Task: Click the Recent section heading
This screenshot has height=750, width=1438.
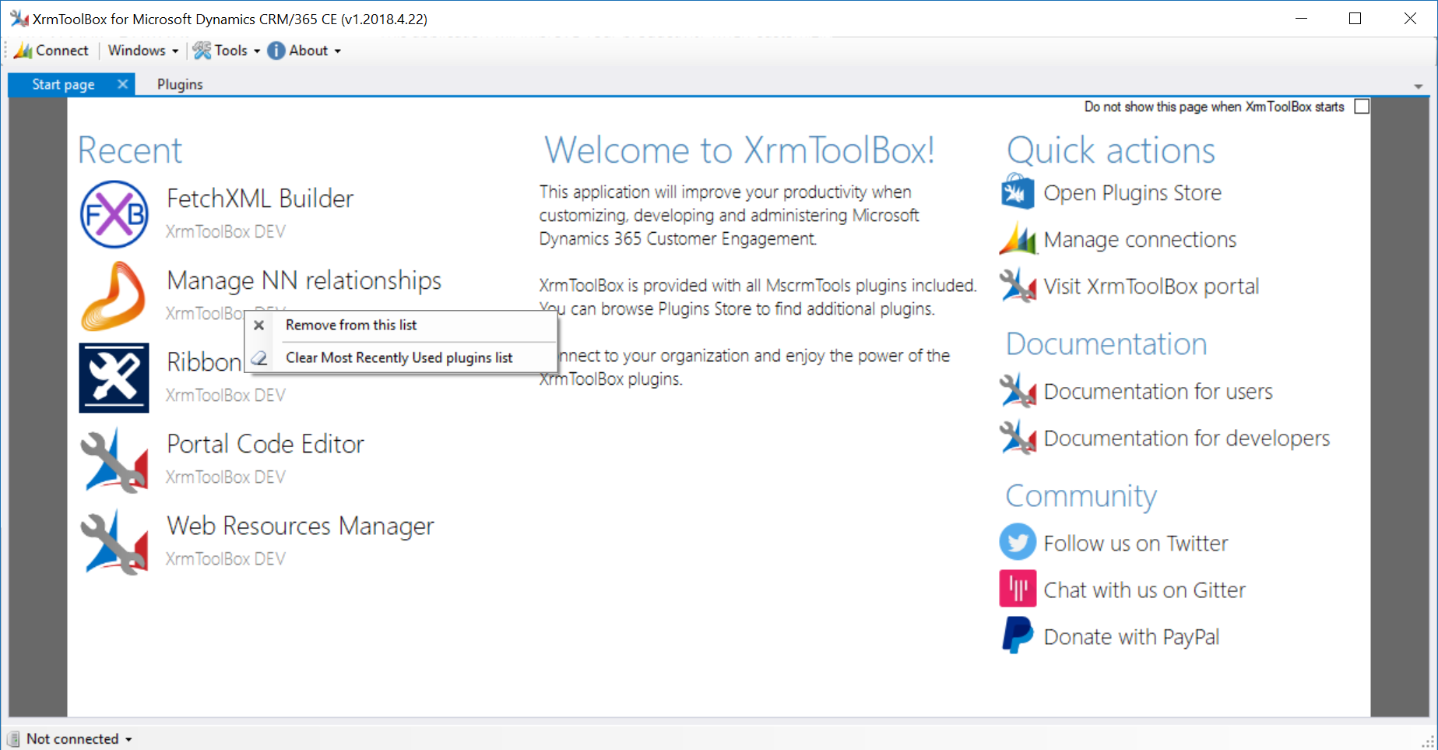Action: coord(130,150)
